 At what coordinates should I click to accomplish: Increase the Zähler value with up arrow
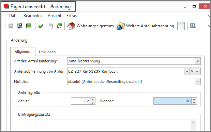coord(93,100)
